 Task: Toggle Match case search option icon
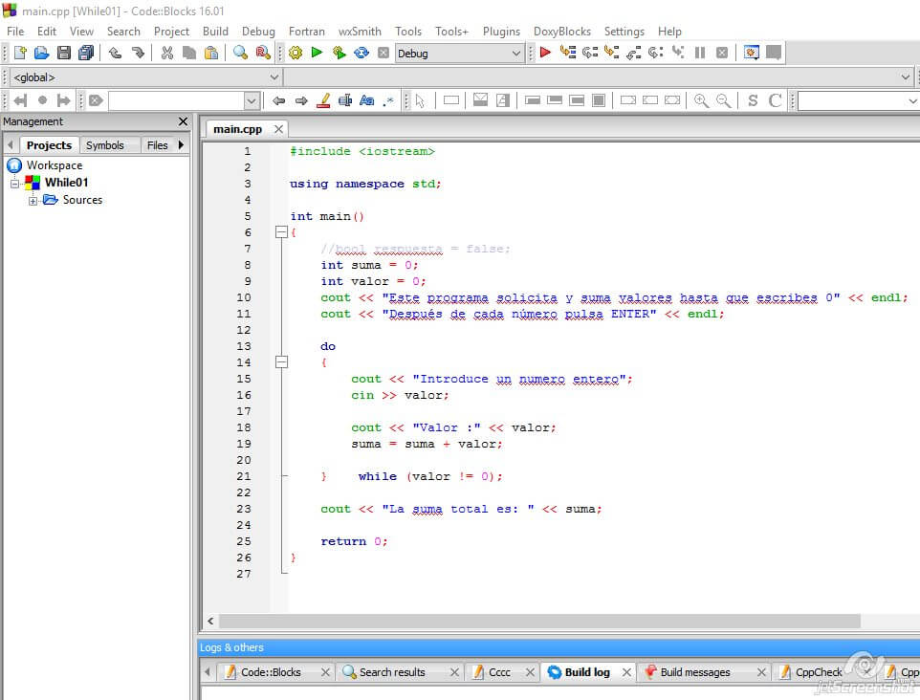367,100
